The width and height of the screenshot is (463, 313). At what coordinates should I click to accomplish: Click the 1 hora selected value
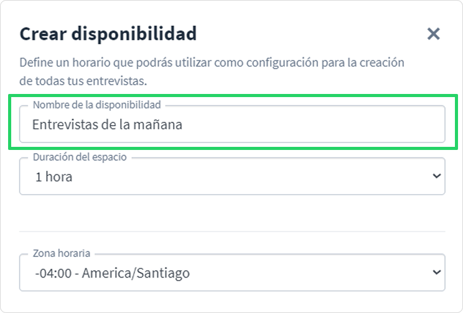coord(54,177)
